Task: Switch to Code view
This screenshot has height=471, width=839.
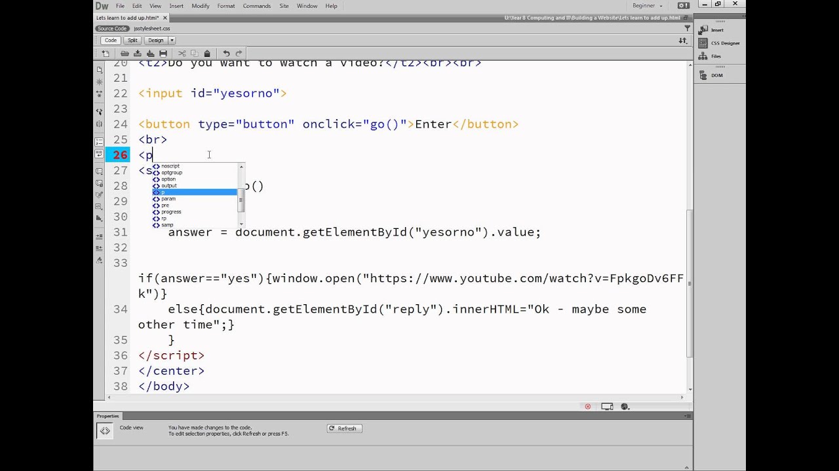Action: click(111, 41)
